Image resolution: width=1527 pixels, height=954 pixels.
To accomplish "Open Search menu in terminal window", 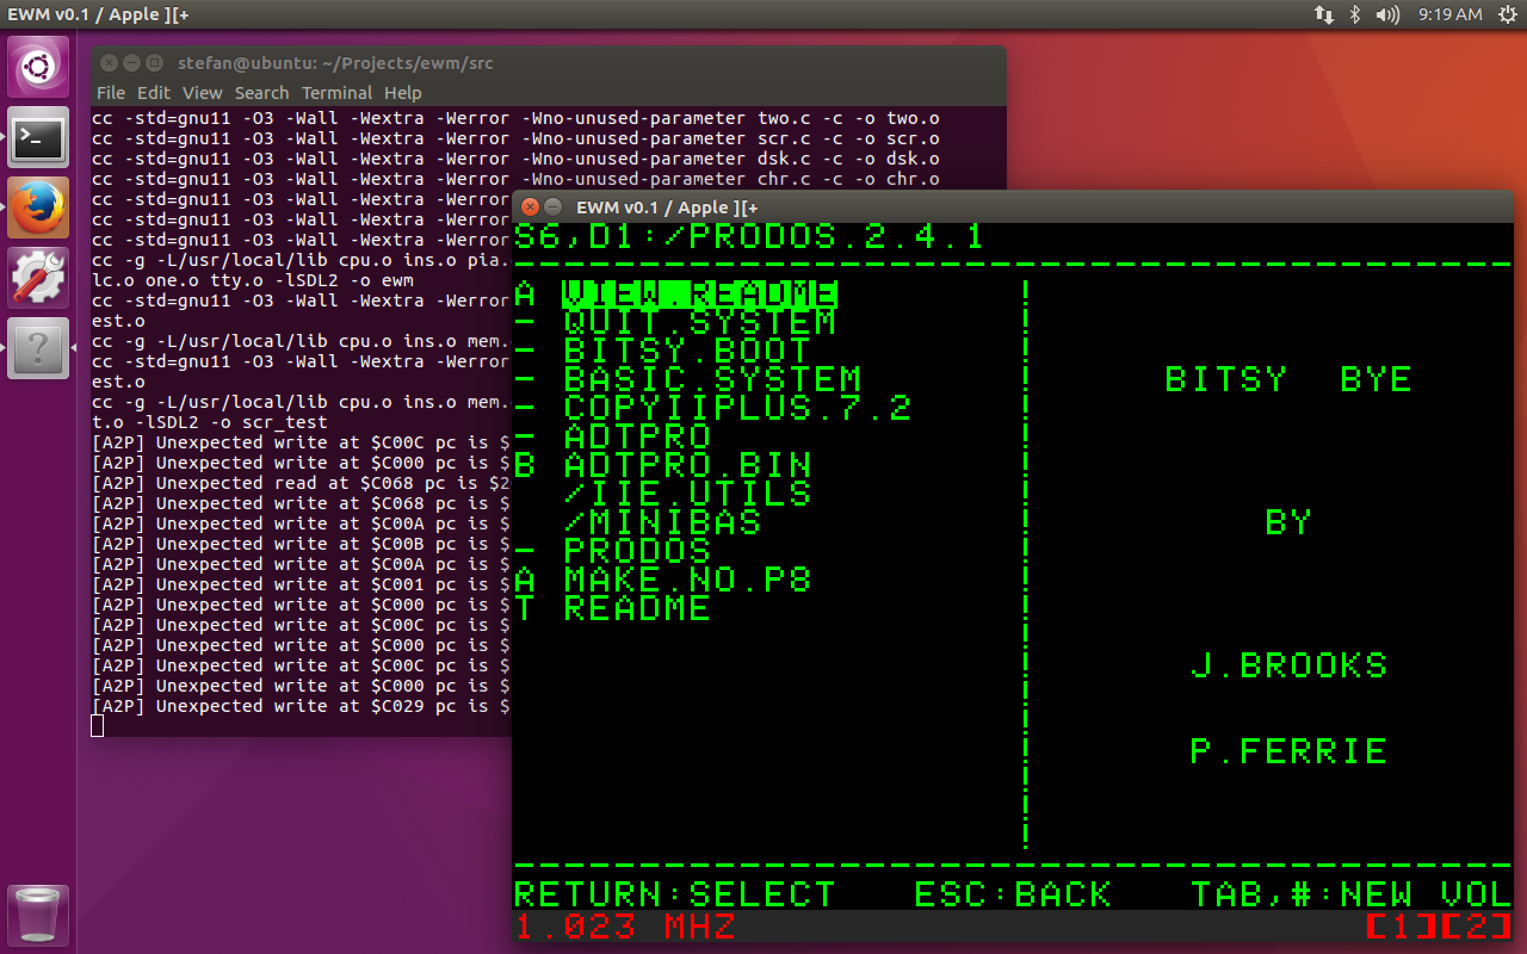I will coord(261,93).
